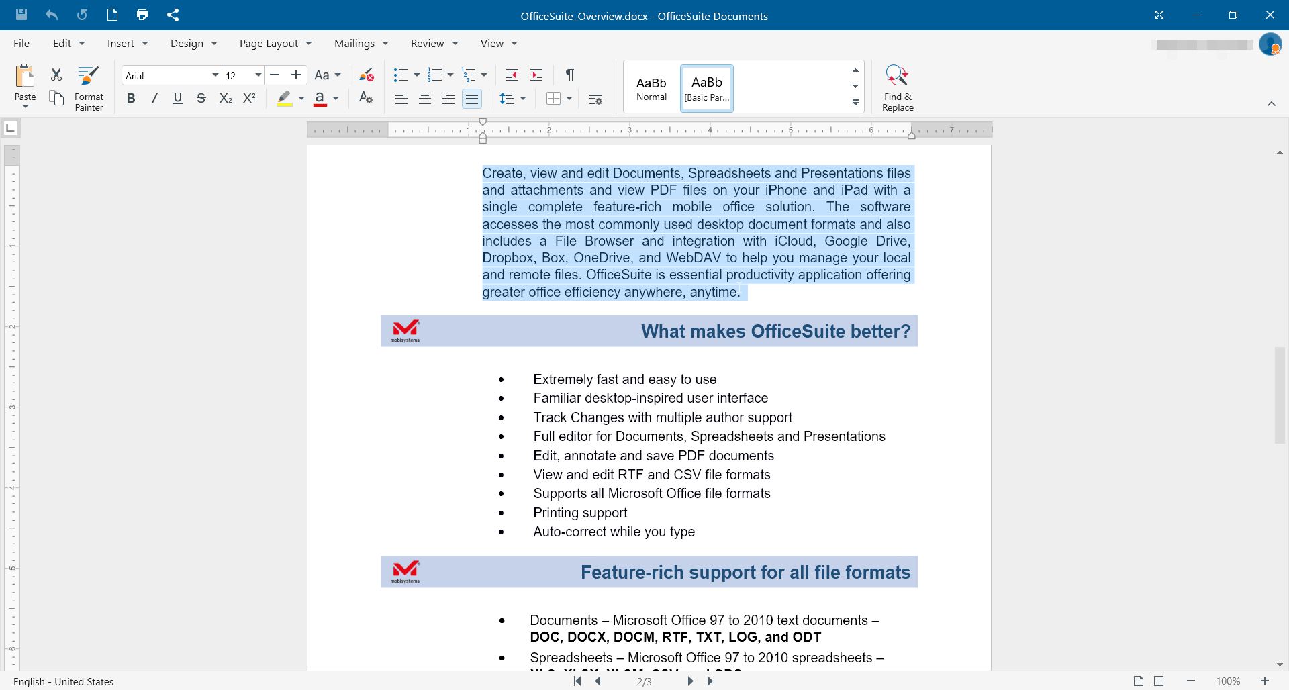
Task: Toggle formatting marks with the pilcrow icon
Action: click(x=569, y=75)
